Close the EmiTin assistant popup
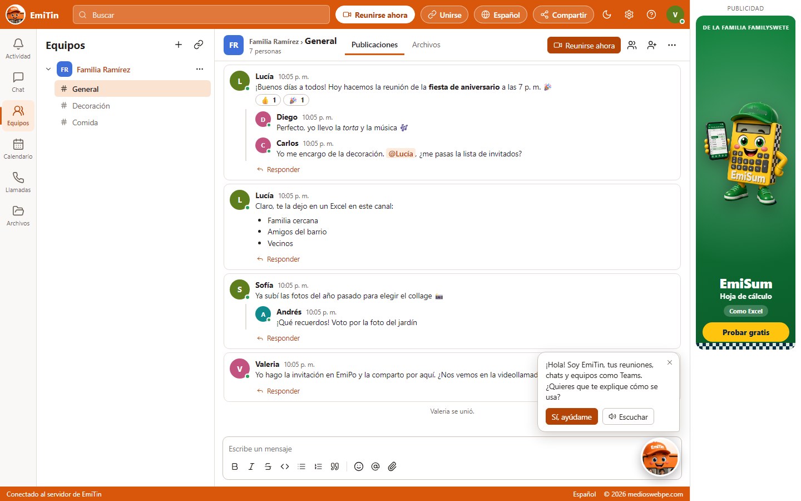Viewport: 801px width, 501px height. (670, 362)
